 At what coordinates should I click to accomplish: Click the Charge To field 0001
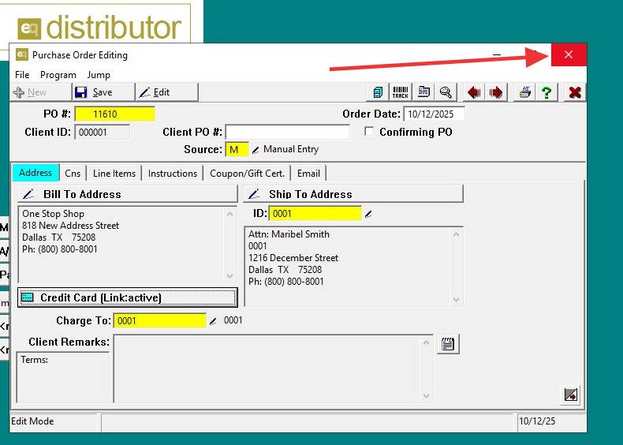point(160,321)
